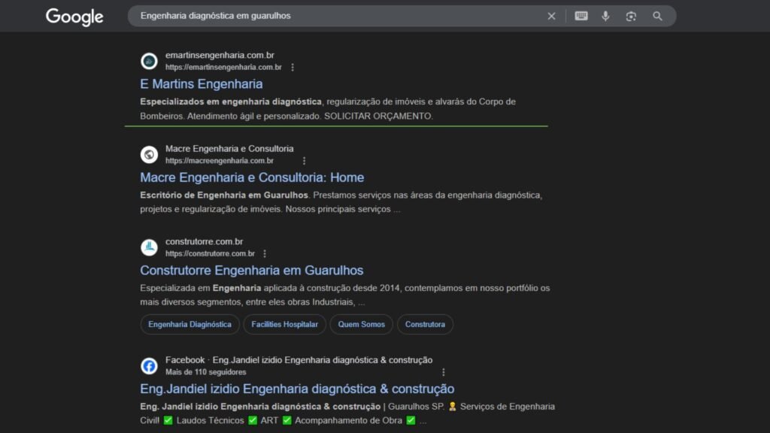Open the E Martins Engenharia result title
770x433 pixels.
(x=201, y=84)
